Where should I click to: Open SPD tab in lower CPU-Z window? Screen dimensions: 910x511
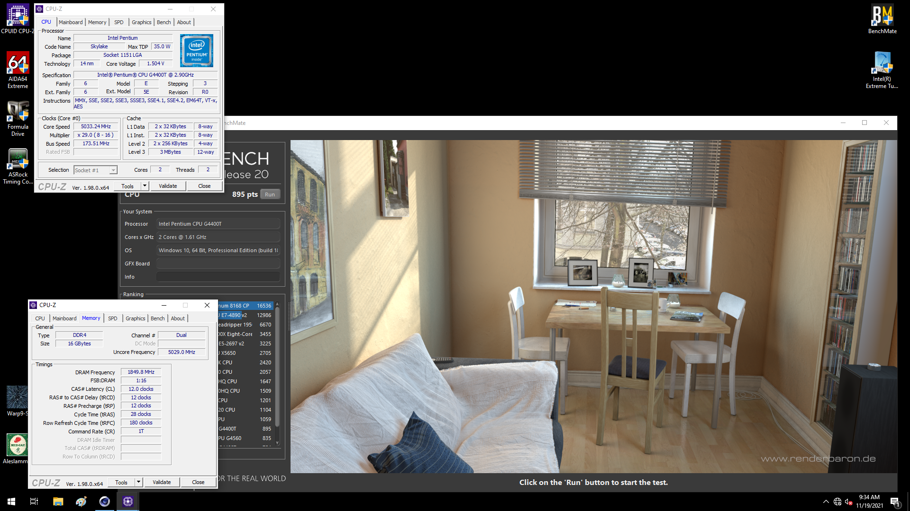[x=113, y=318]
